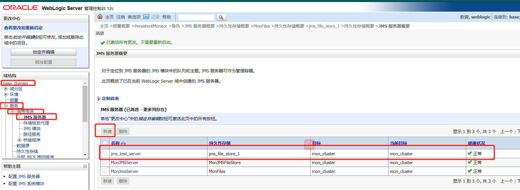
Task: Click PersistentMonitor breadcrumb link
Action: [x=151, y=26]
